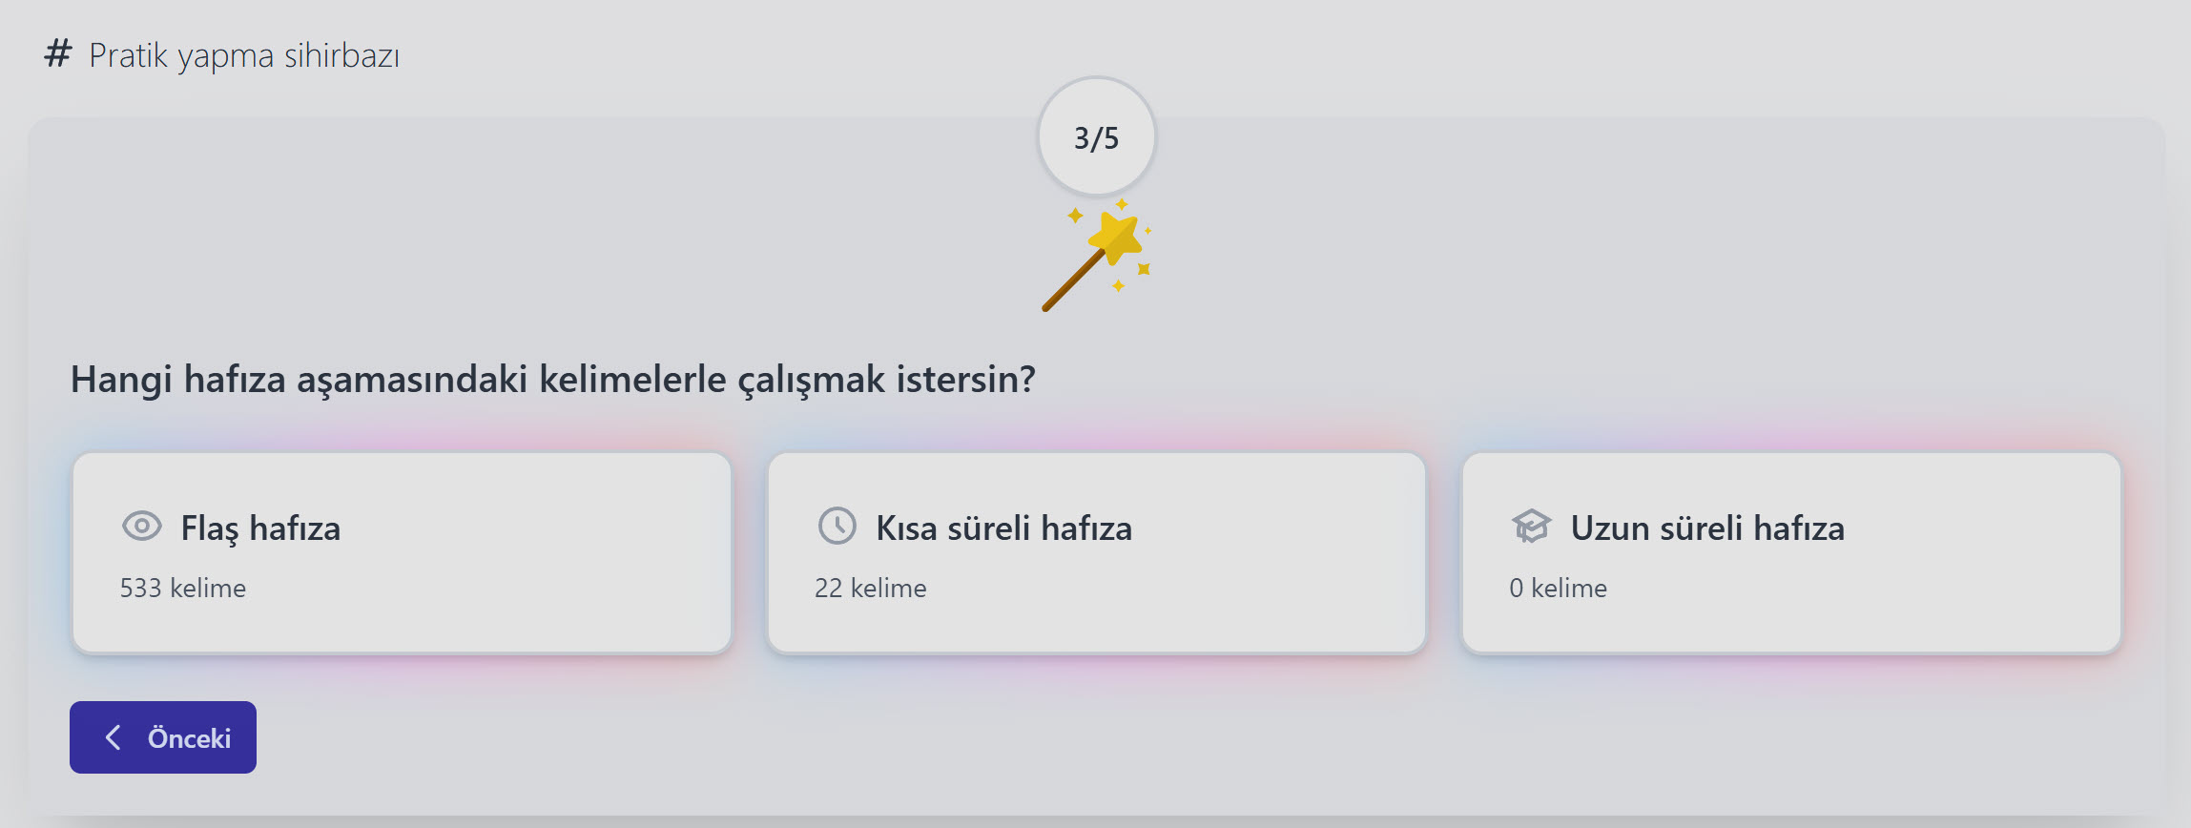
Task: Click the 22 kelime count
Action: (870, 588)
